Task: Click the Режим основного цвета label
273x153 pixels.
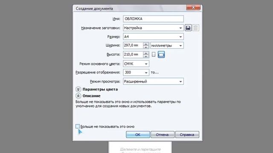Action: click(100, 64)
